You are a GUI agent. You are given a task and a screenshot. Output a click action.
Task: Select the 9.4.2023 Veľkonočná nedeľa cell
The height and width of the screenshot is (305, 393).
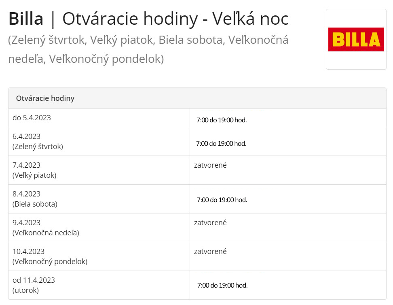(46, 228)
